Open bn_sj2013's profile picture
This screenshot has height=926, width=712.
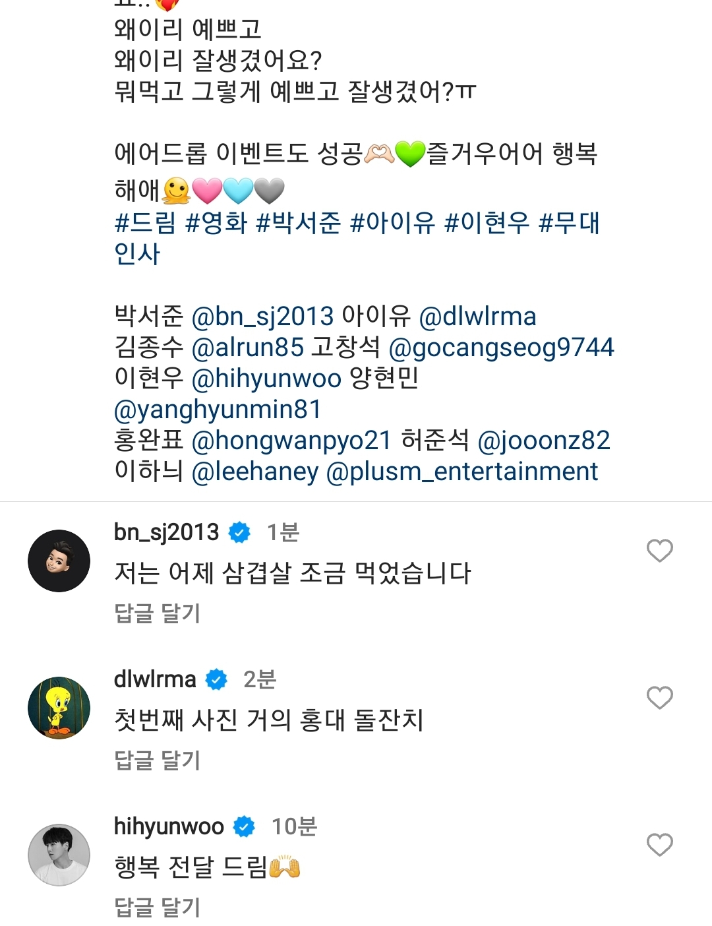click(x=58, y=560)
